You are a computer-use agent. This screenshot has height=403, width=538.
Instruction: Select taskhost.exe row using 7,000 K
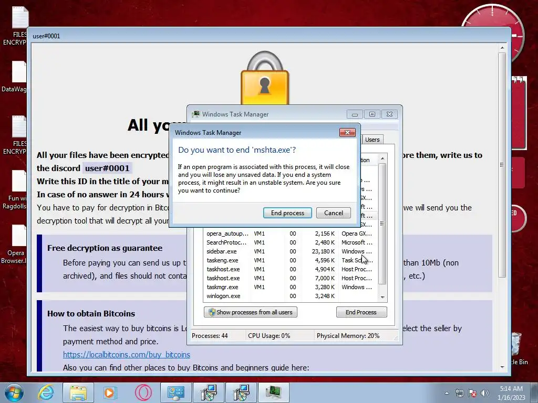pos(290,278)
